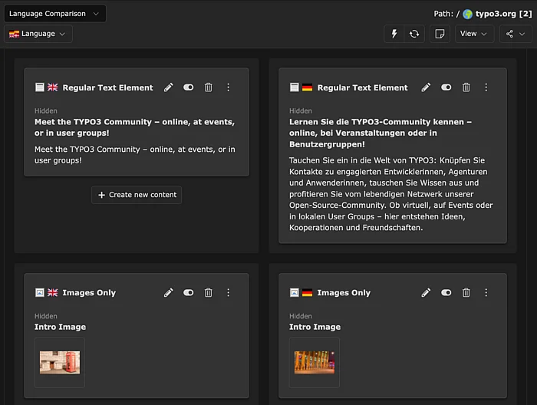The width and height of the screenshot is (537, 405).
Task: Clear caches with the lightning bolt icon
Action: (394, 34)
